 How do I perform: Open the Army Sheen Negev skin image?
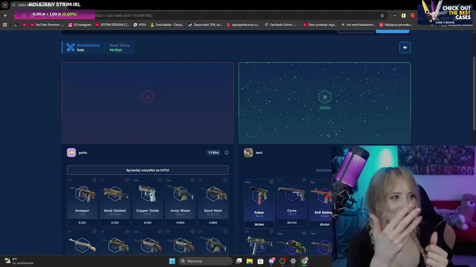point(180,194)
